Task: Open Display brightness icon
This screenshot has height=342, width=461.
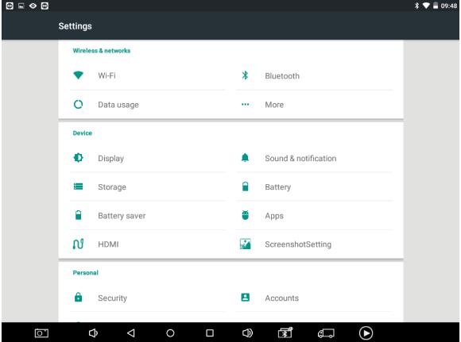Action: click(78, 158)
